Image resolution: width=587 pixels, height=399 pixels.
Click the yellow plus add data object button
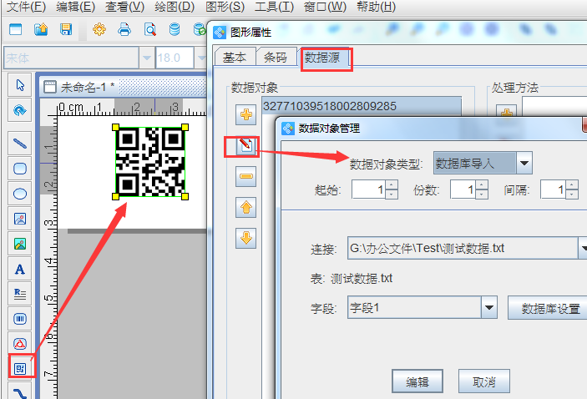(x=245, y=115)
